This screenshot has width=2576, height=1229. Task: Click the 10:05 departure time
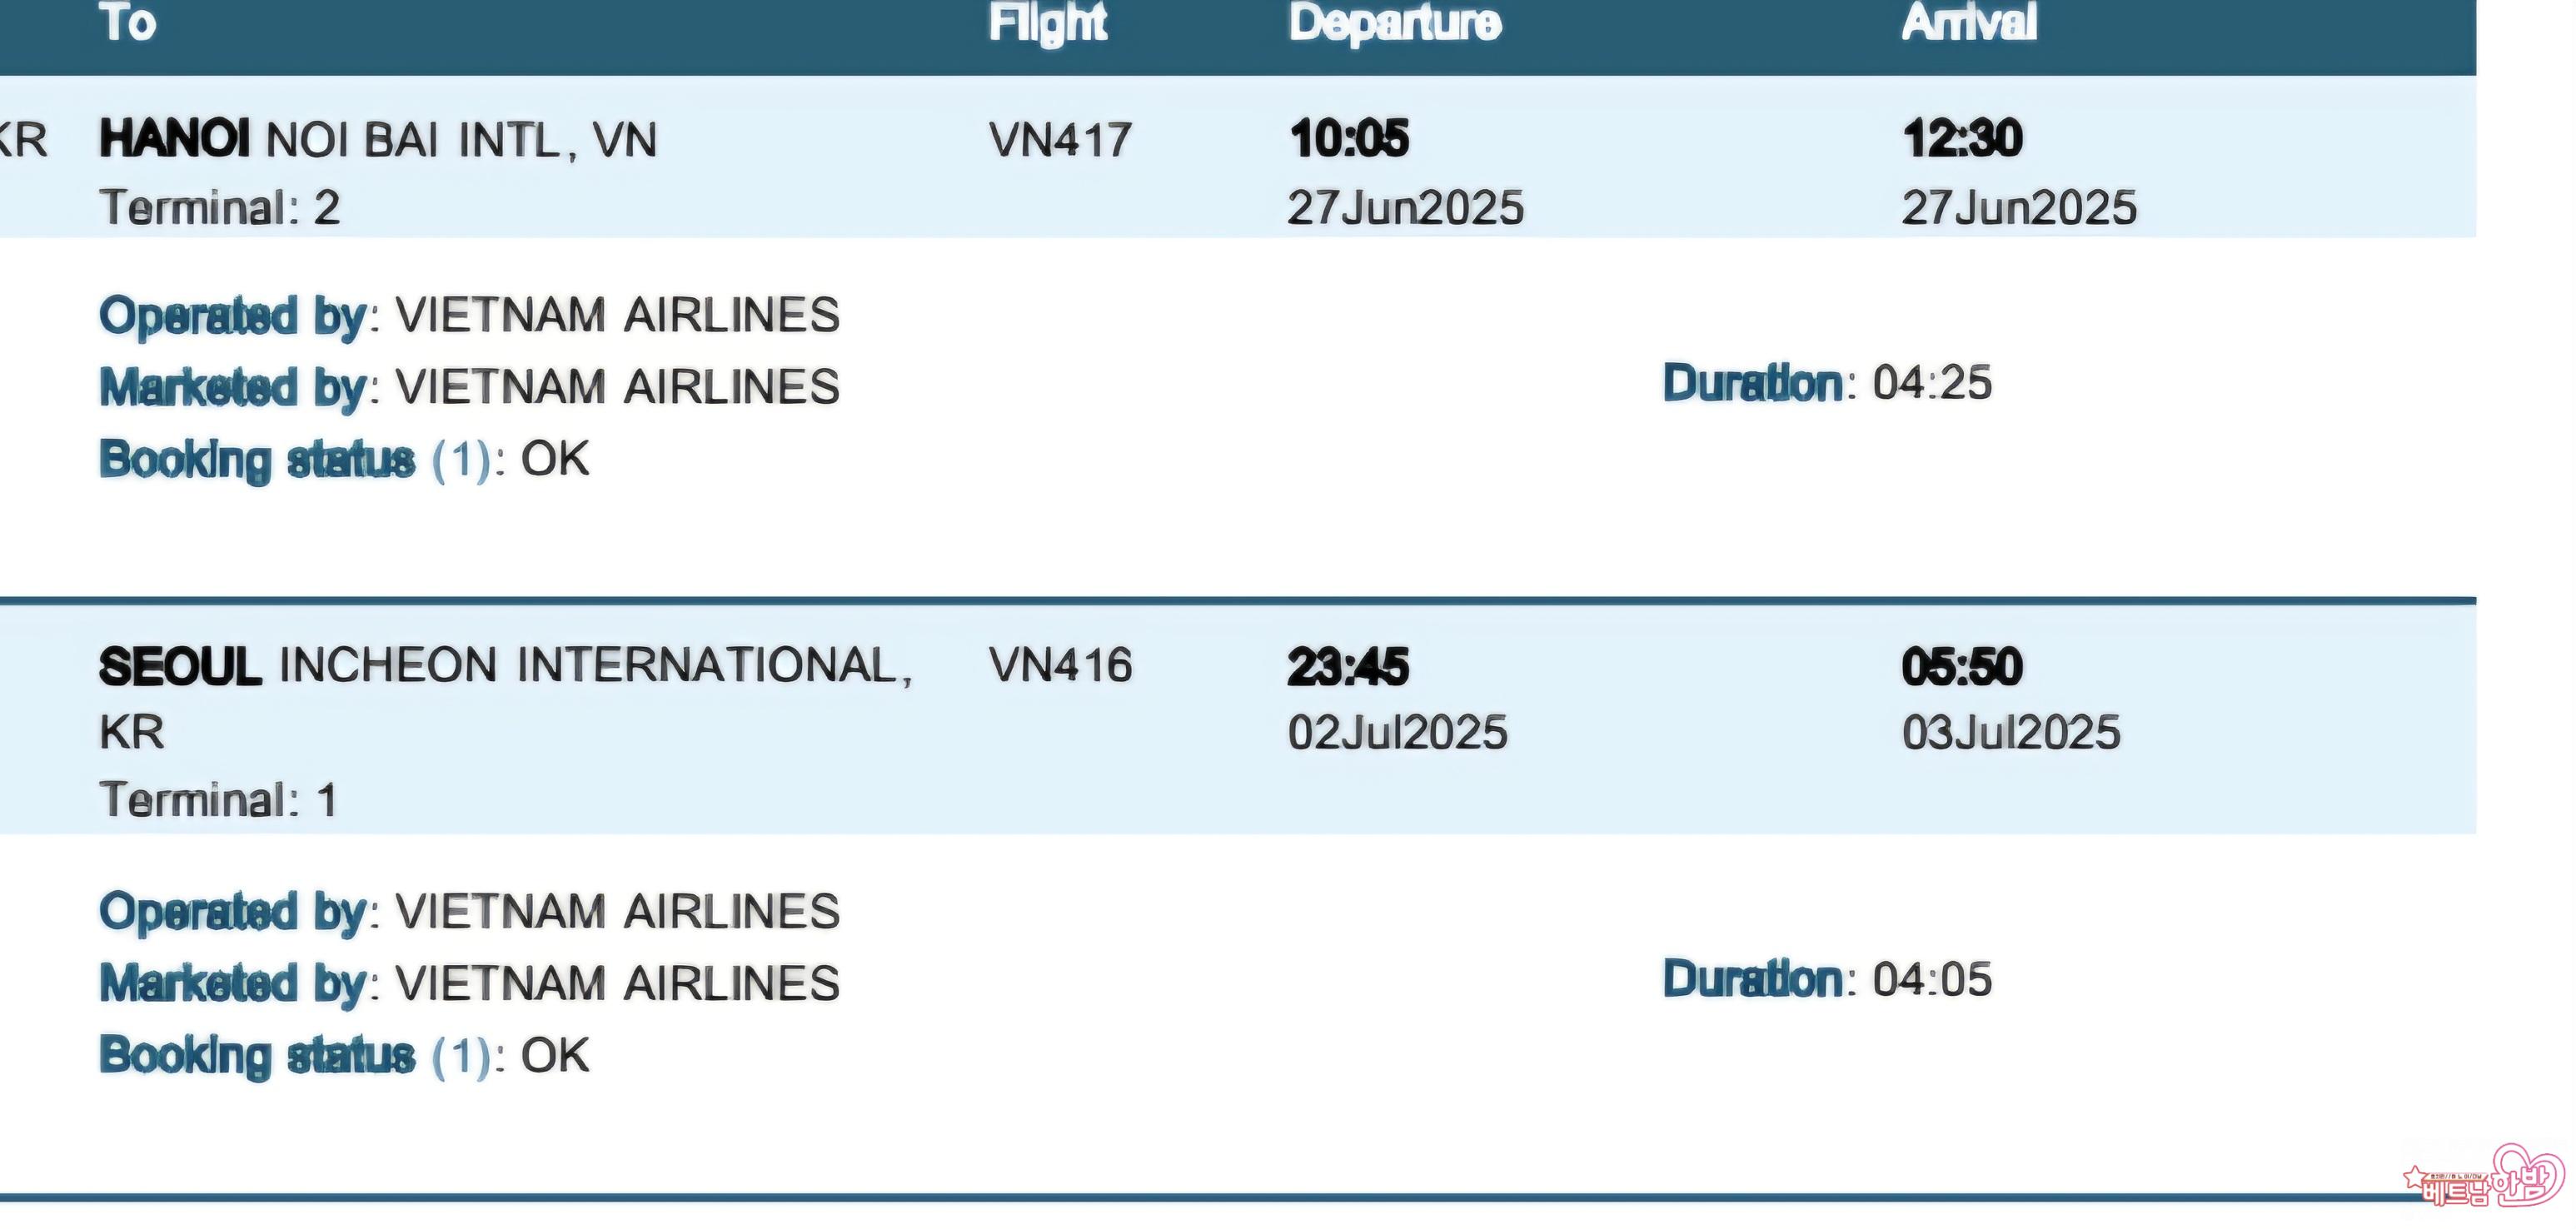pyautogui.click(x=1349, y=139)
